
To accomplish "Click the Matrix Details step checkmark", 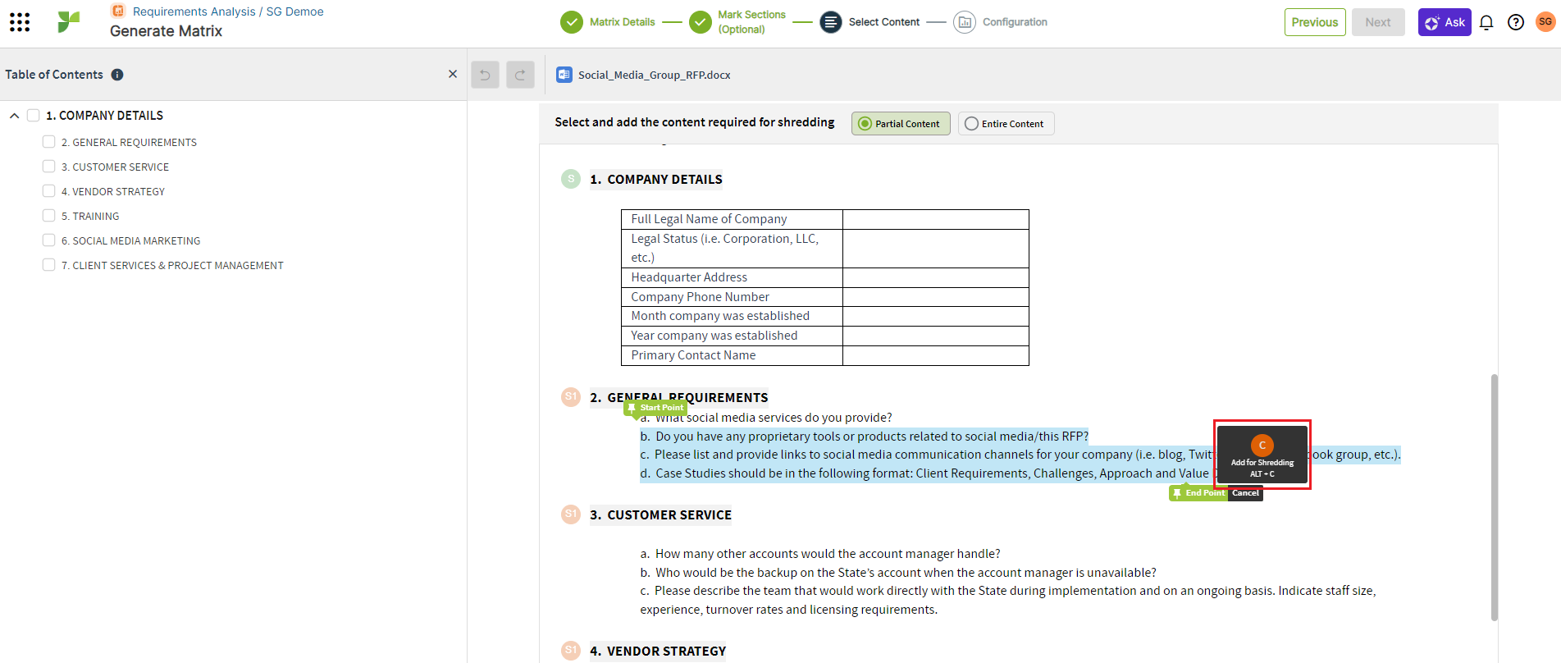I will 572,22.
